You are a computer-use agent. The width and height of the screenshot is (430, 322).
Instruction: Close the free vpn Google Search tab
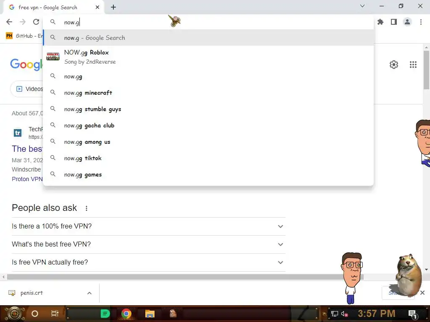97,8
